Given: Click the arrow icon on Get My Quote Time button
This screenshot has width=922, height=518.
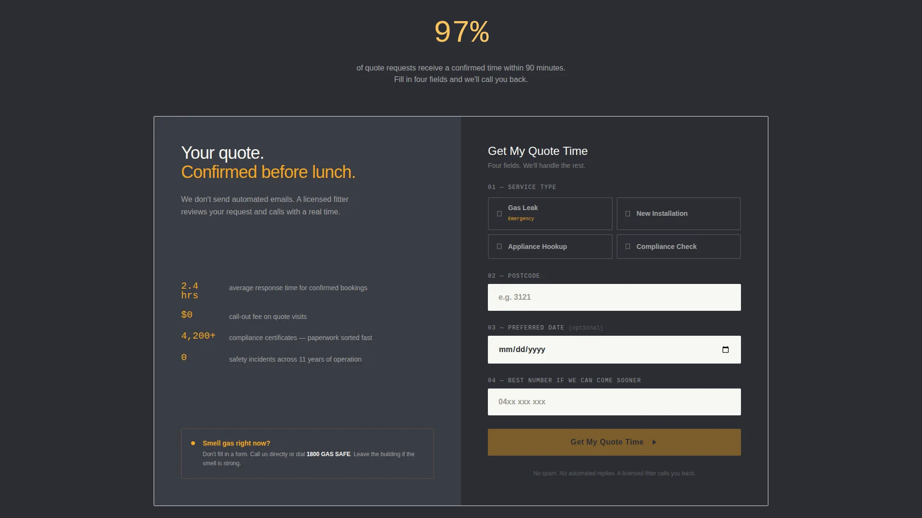Looking at the screenshot, I should [654, 442].
